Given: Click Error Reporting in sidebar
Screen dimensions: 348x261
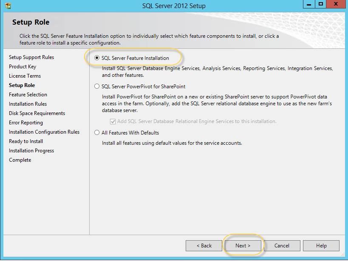Looking at the screenshot, I should click(26, 123).
